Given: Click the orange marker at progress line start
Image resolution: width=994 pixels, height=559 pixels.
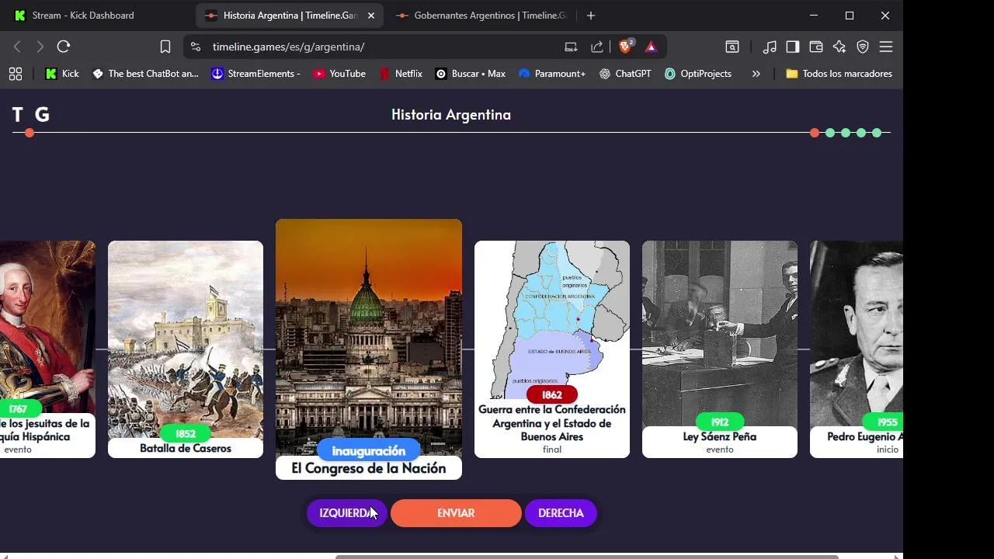Looking at the screenshot, I should 30,133.
